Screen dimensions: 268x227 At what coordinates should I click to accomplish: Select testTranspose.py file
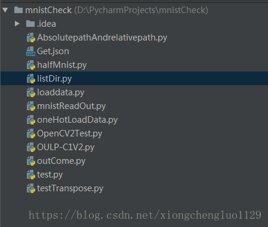point(70,188)
